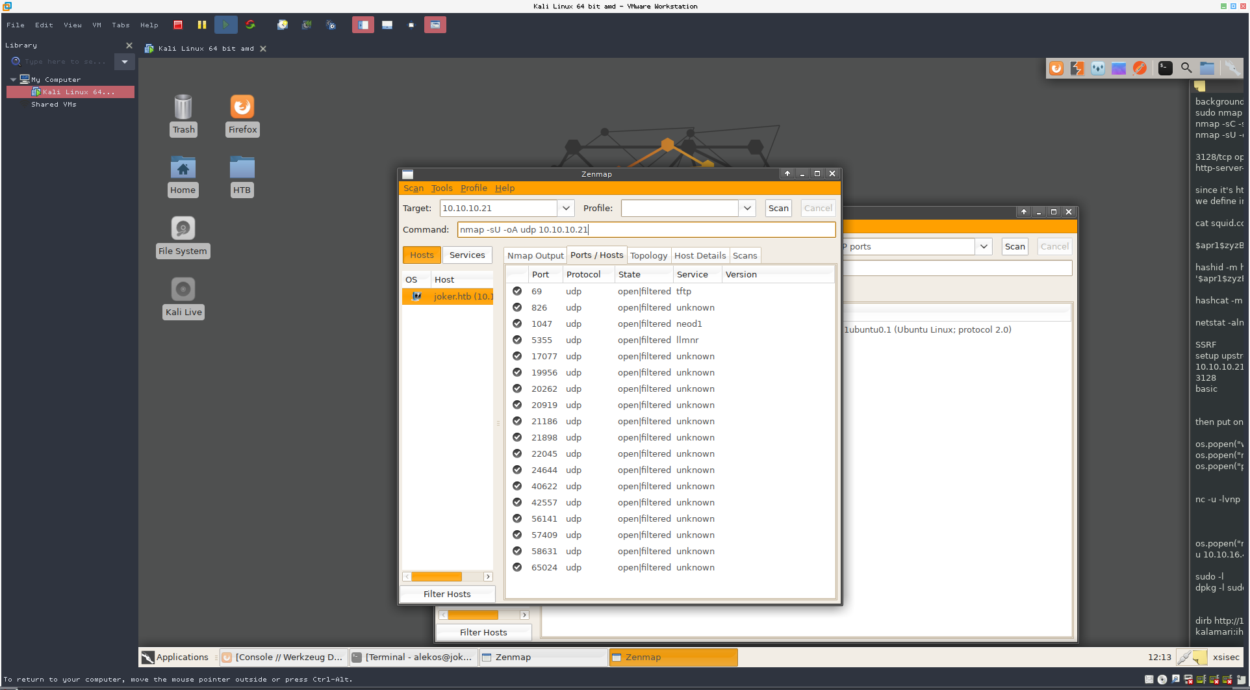
Task: Open the terminal launcher in Kali top panel
Action: [x=1166, y=68]
